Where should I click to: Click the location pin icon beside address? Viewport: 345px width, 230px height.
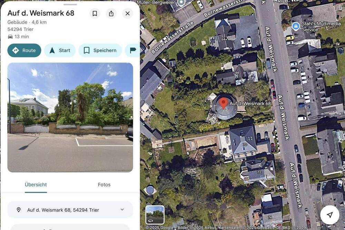[19, 210]
